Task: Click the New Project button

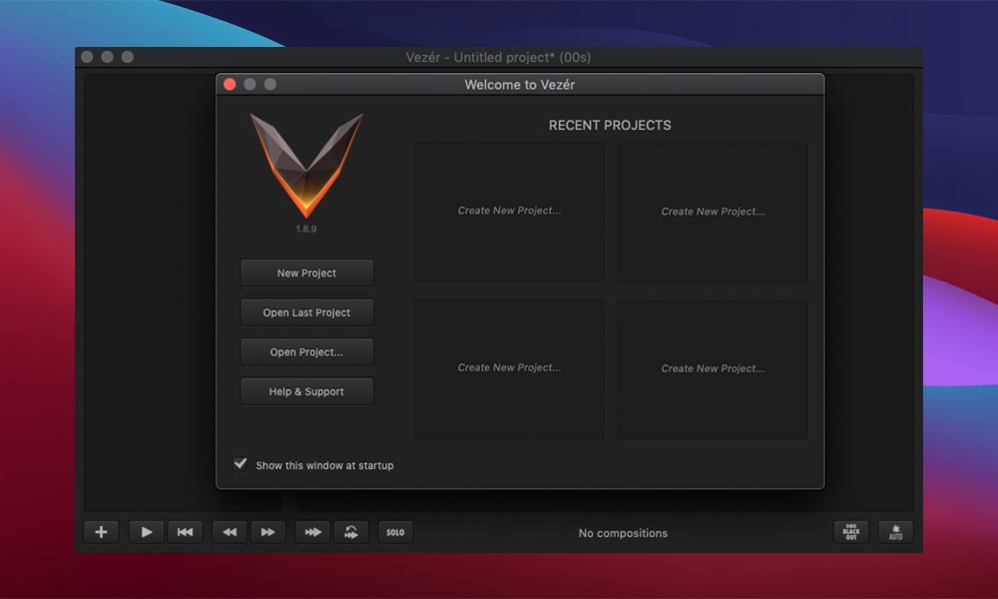Action: 306,273
